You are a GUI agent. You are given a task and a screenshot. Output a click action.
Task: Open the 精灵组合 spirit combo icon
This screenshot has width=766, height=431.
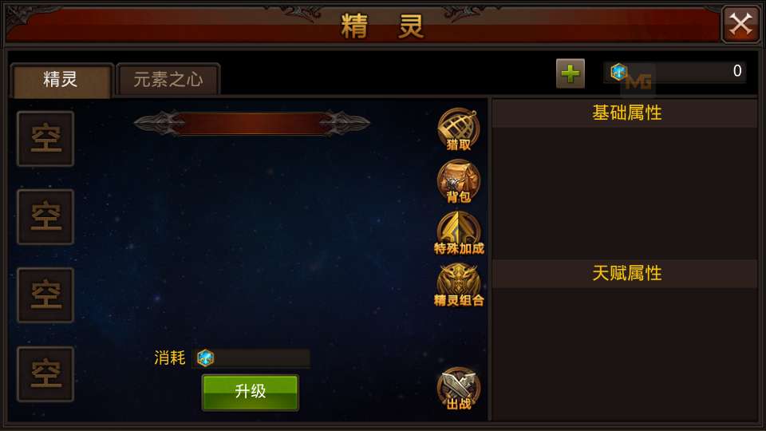459,286
